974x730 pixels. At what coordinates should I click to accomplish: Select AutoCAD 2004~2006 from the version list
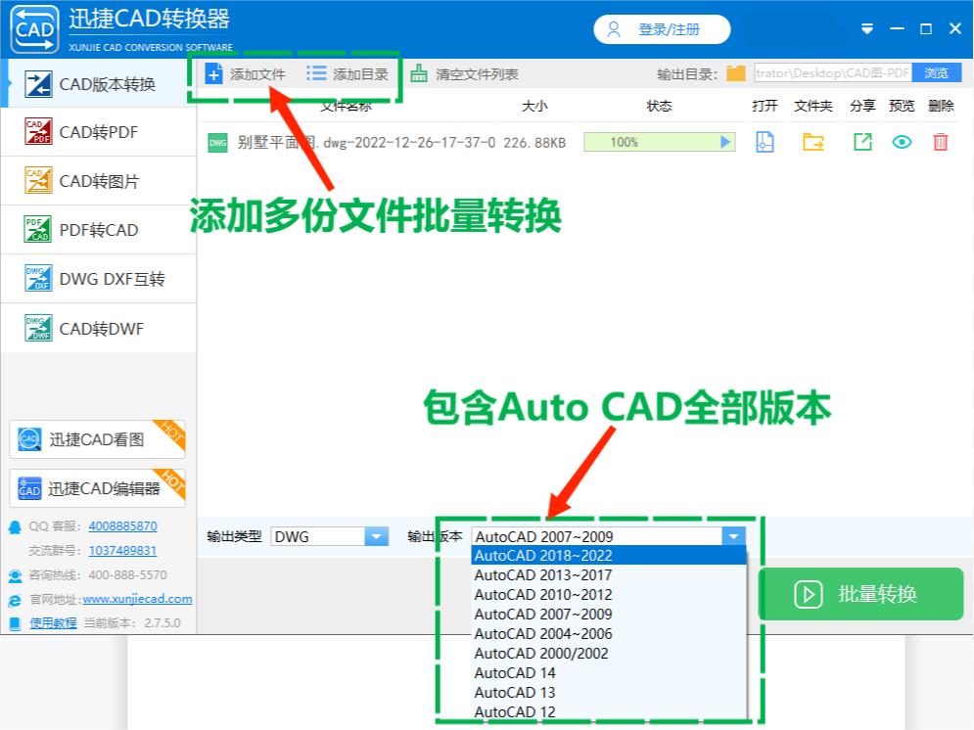click(543, 633)
